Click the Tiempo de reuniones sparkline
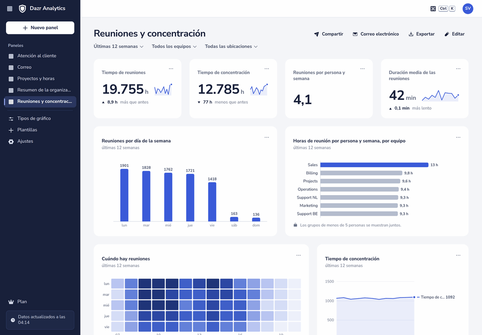This screenshot has height=335, width=482. (163, 89)
